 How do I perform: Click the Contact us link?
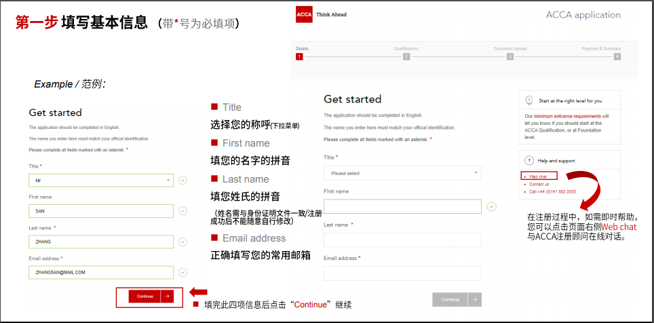(539, 184)
